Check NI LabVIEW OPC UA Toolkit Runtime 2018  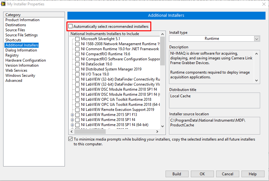coord(77,100)
